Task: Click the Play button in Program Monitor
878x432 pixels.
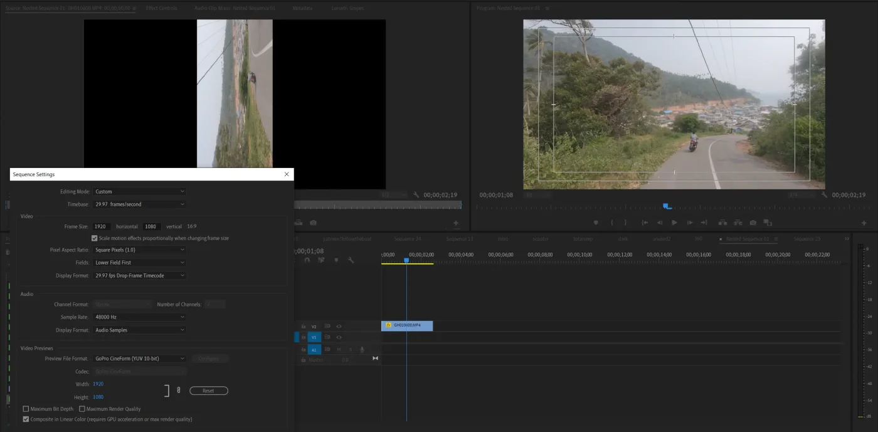Action: (674, 223)
